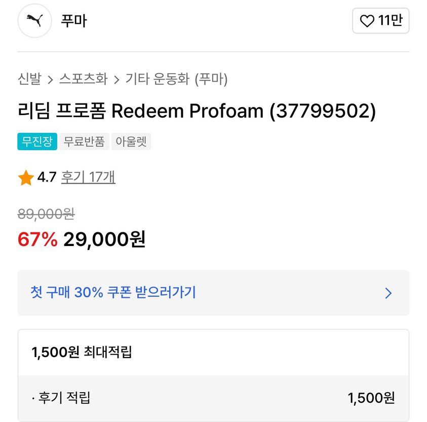Viewport: 427px width, 422px height.
Task: Select the 무진장 tag badge
Action: (37, 142)
